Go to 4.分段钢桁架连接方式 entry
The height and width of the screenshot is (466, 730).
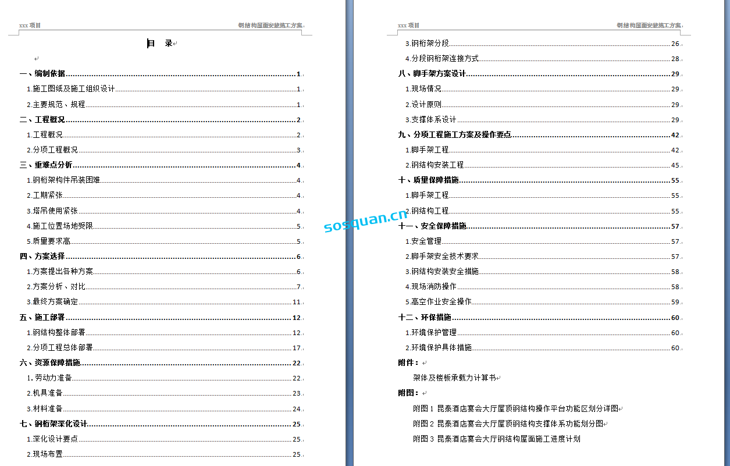coord(442,59)
